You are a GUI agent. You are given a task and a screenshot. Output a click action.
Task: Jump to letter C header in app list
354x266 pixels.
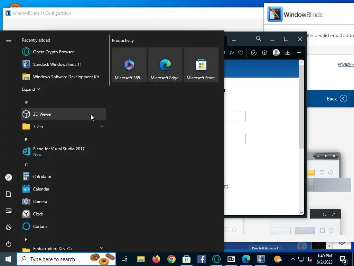click(26, 165)
